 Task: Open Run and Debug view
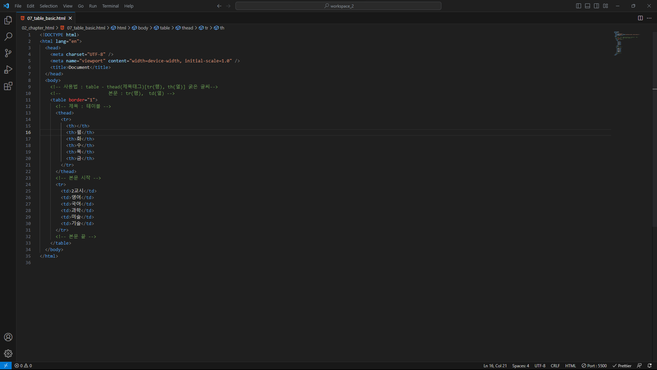point(8,70)
